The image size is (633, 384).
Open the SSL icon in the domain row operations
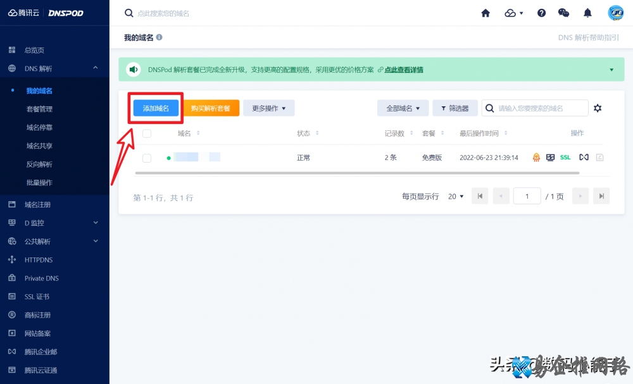[x=565, y=158]
